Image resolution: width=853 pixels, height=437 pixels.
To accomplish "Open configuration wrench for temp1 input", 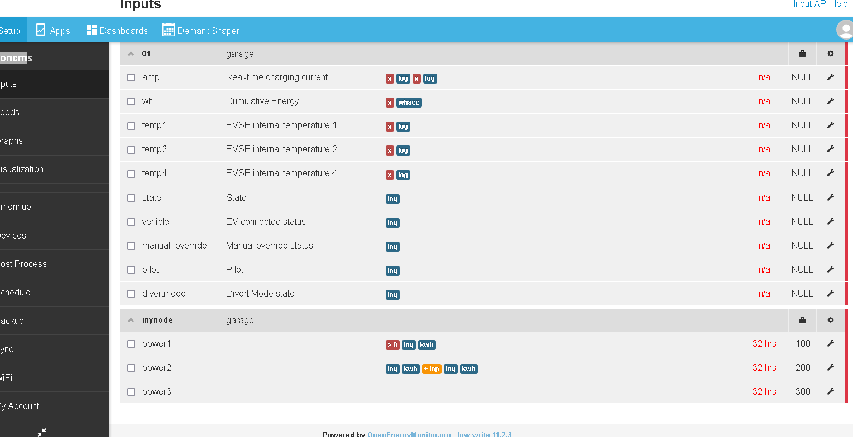I will [831, 125].
